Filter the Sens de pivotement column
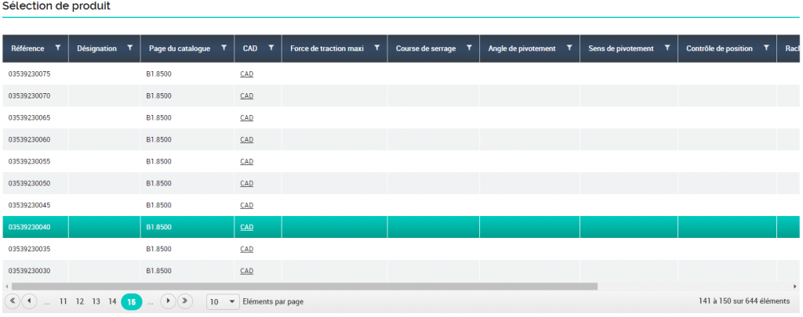 (x=667, y=48)
